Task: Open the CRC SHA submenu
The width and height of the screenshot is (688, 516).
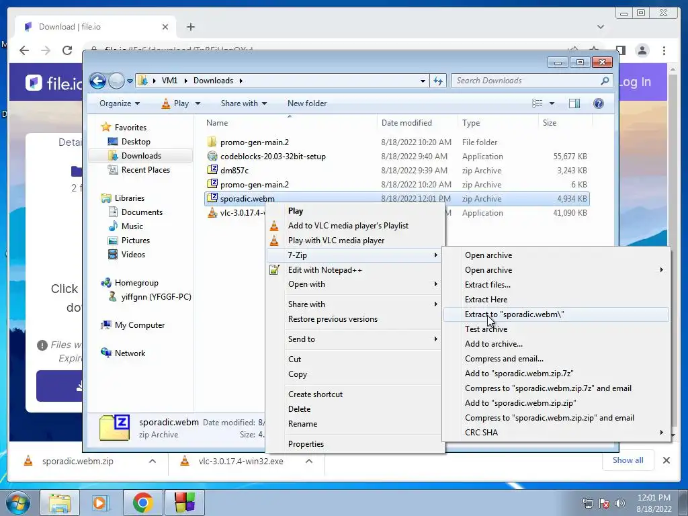Action: pyautogui.click(x=556, y=433)
